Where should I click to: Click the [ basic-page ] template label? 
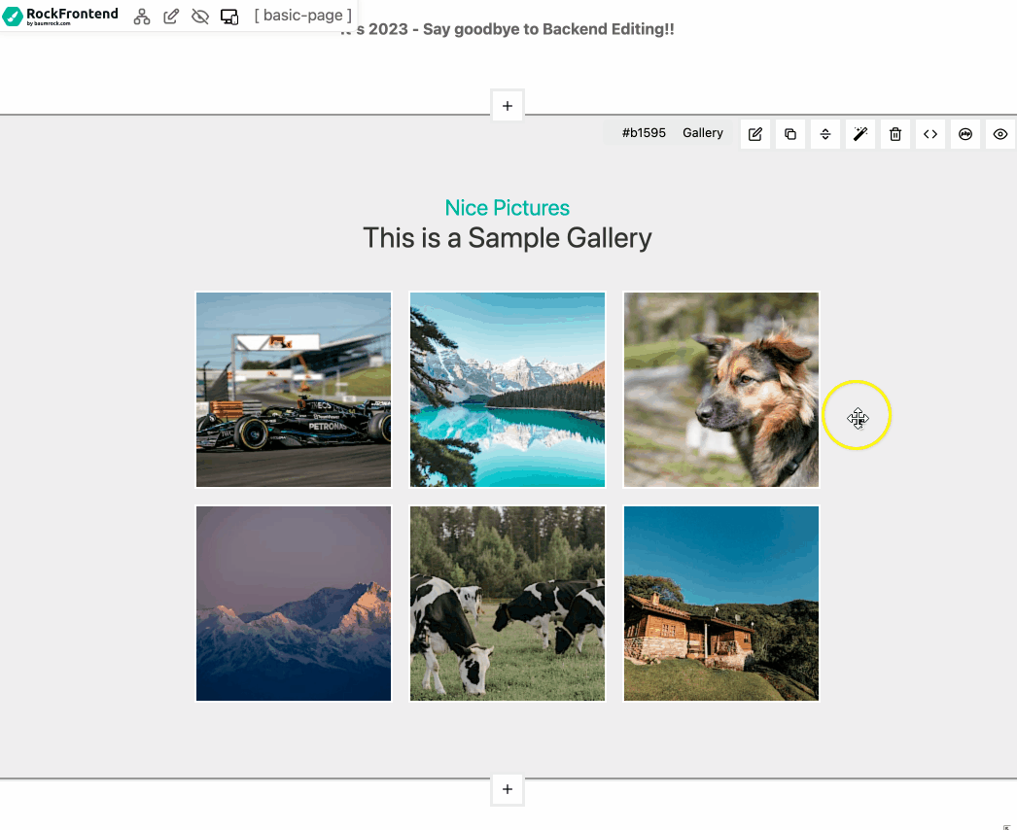(x=302, y=16)
